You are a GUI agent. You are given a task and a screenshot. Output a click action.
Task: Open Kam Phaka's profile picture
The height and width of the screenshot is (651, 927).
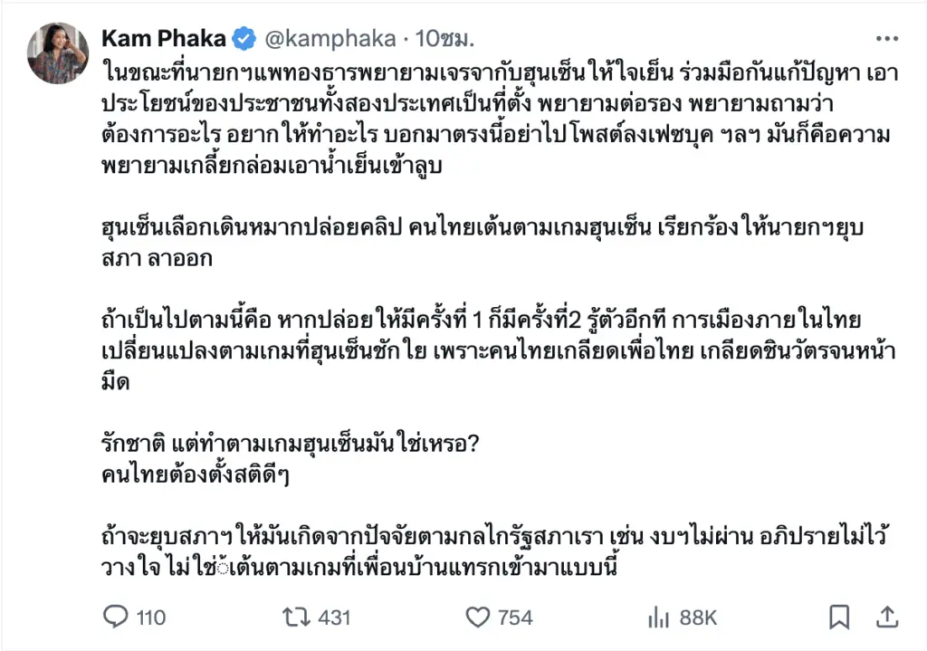[58, 53]
